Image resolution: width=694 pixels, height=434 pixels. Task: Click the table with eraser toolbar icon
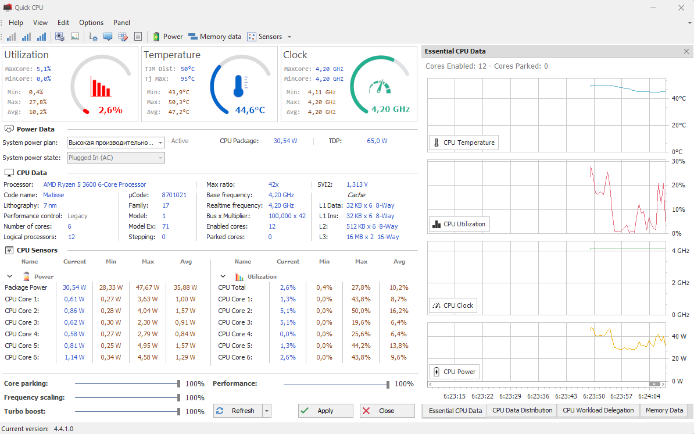coord(123,37)
